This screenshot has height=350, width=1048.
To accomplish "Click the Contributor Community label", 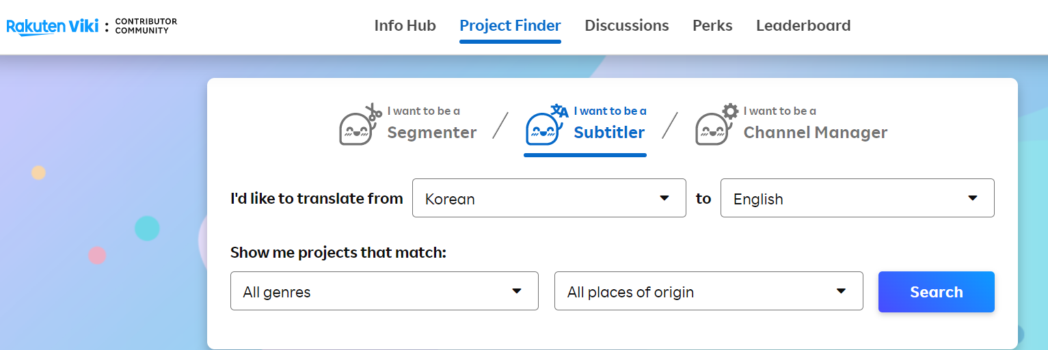I will coord(146,26).
